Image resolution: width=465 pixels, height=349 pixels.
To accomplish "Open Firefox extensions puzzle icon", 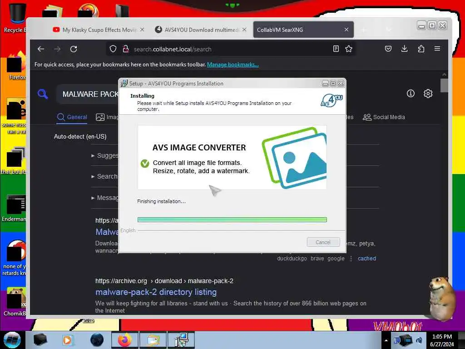I will pos(421,49).
